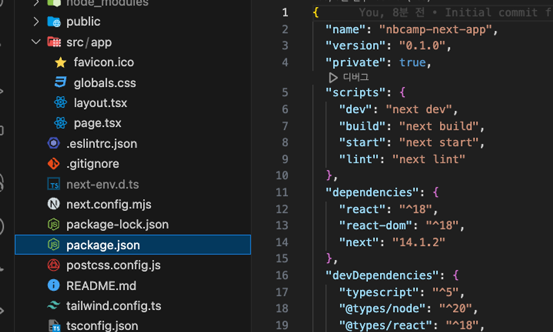Expand the public folder chevron
Image resolution: width=553 pixels, height=332 pixels.
[36, 21]
